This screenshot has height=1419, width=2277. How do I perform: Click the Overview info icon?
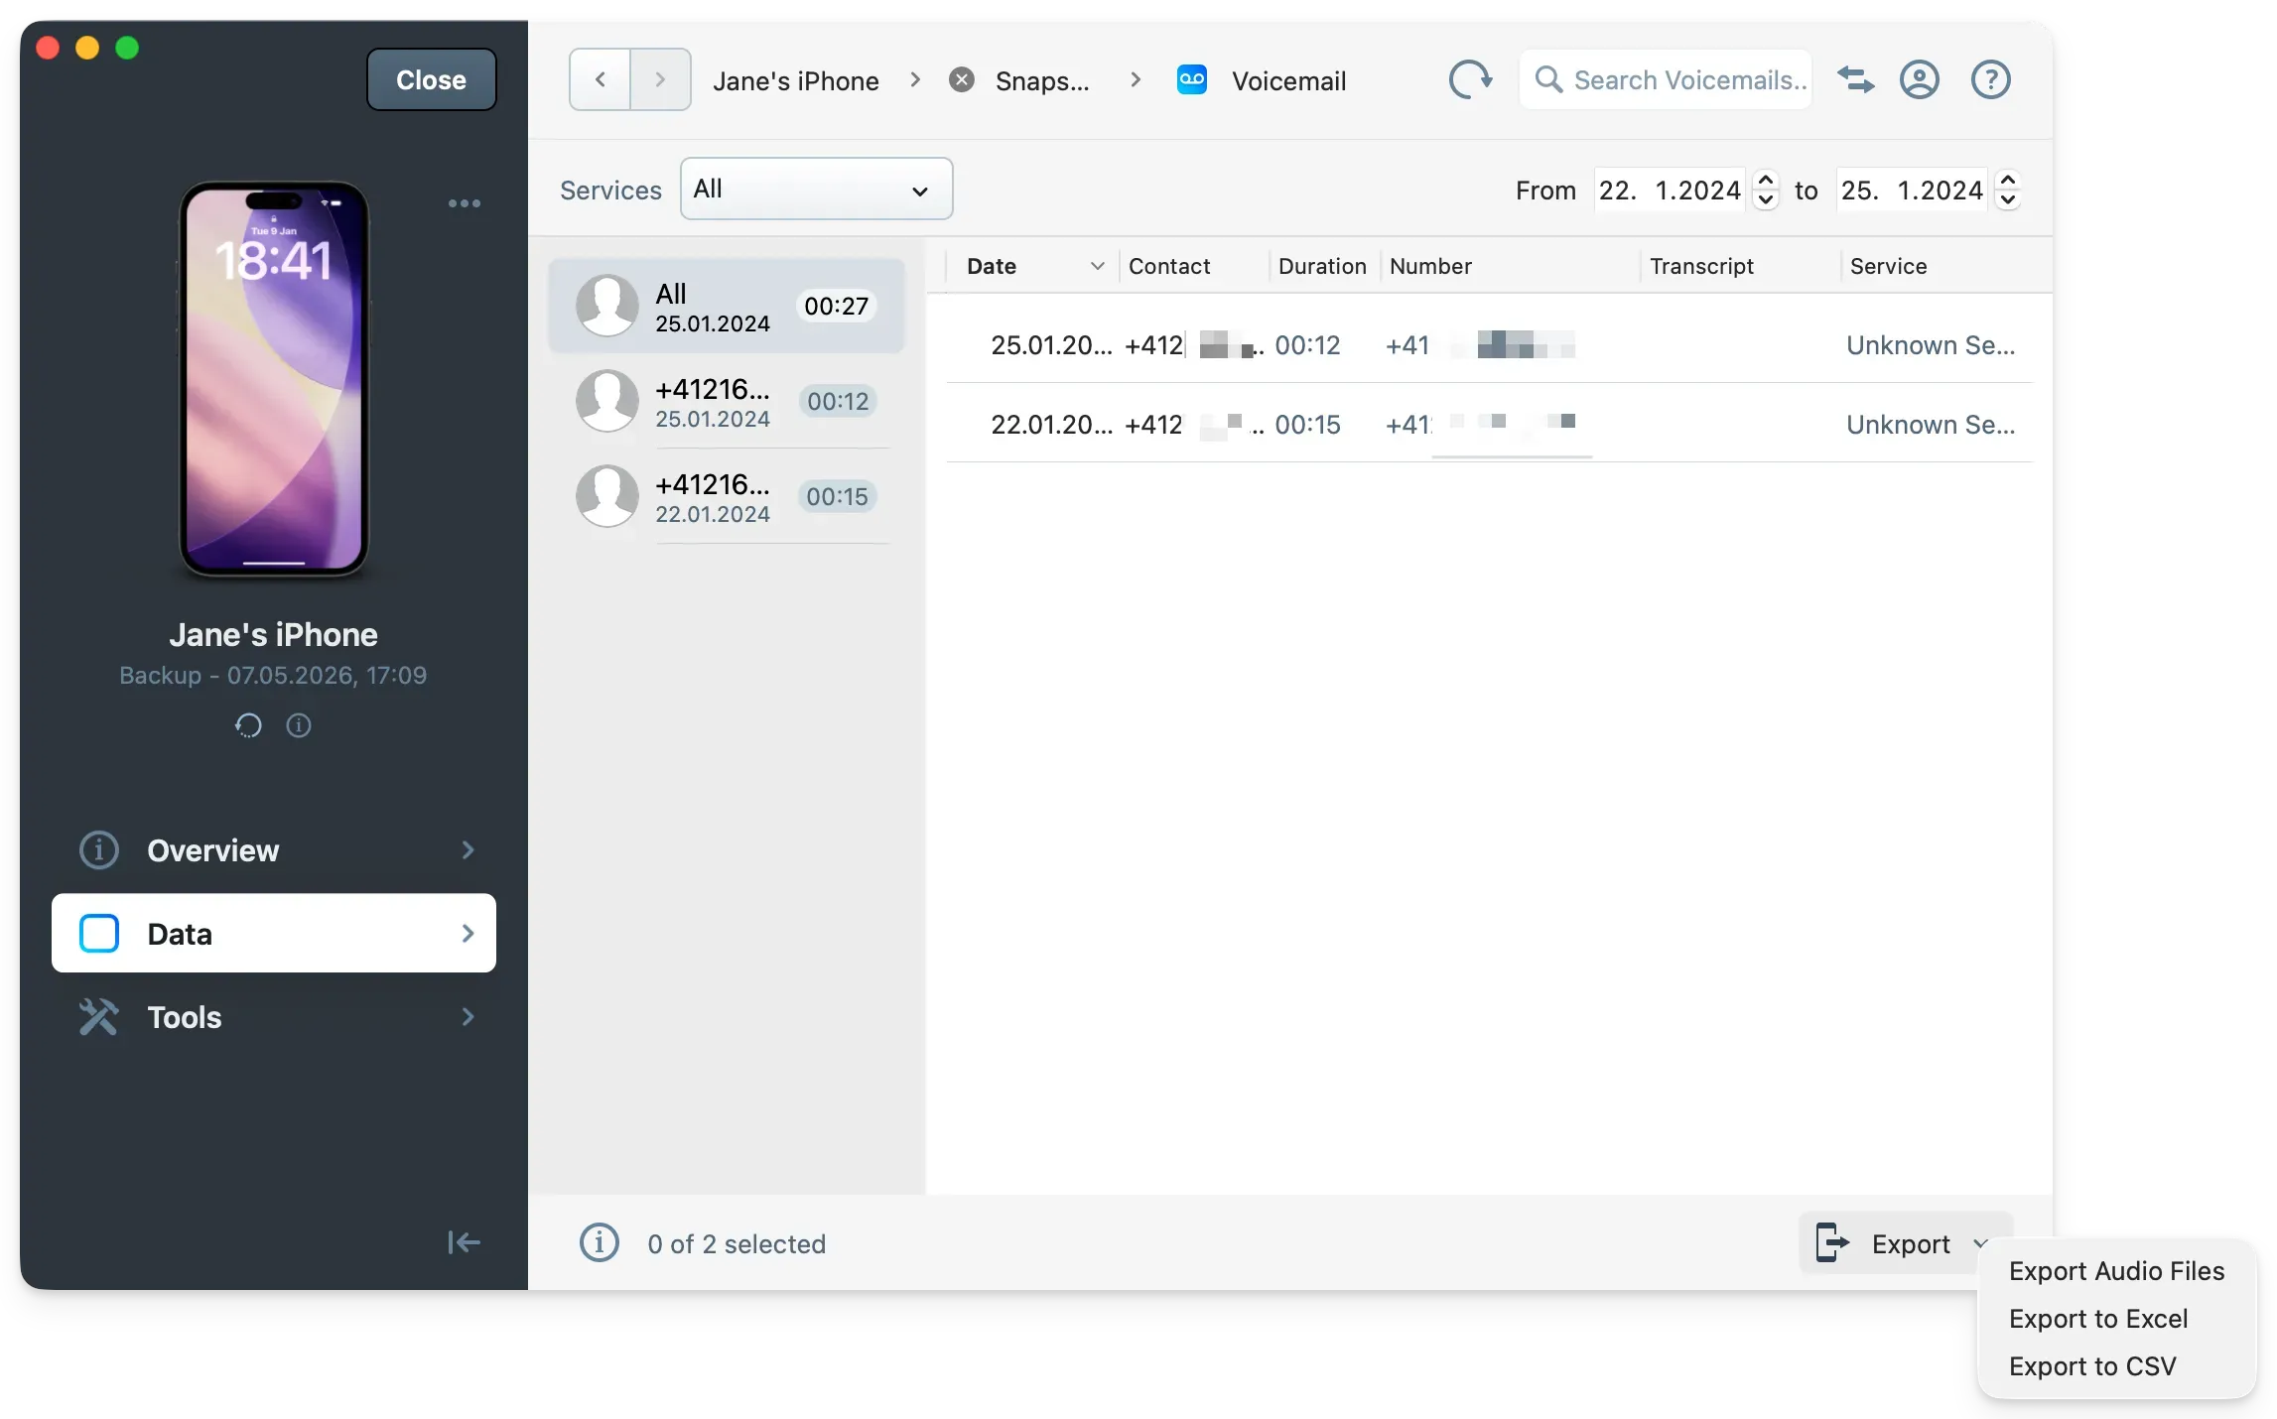pos(99,850)
